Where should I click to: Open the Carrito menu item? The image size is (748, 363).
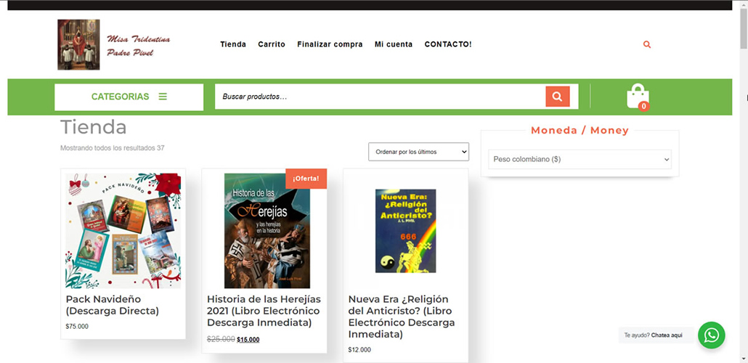(x=272, y=44)
